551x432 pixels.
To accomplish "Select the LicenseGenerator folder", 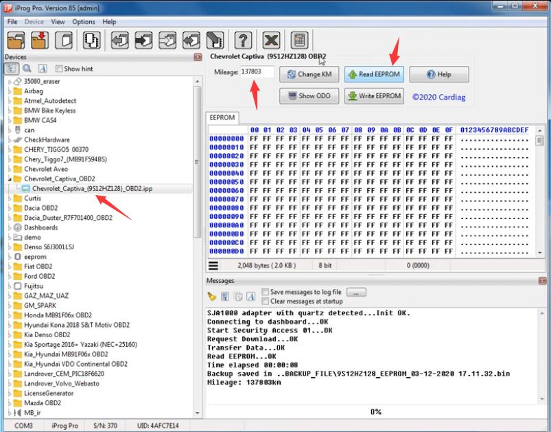I will click(x=49, y=394).
